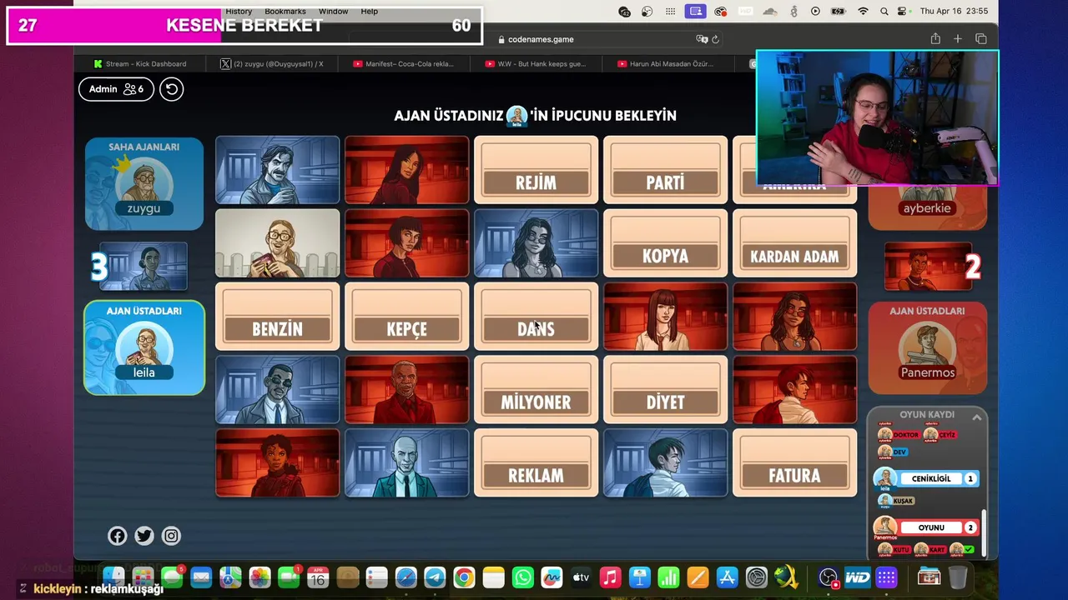1068x600 pixels.
Task: Open Wi-Fi status in the menu bar
Action: pyautogui.click(x=863, y=11)
